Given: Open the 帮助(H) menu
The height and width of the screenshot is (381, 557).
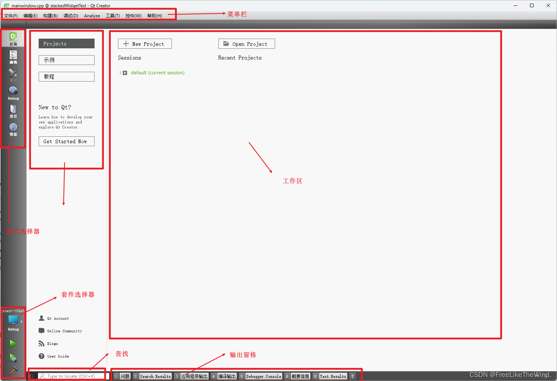Looking at the screenshot, I should (155, 16).
